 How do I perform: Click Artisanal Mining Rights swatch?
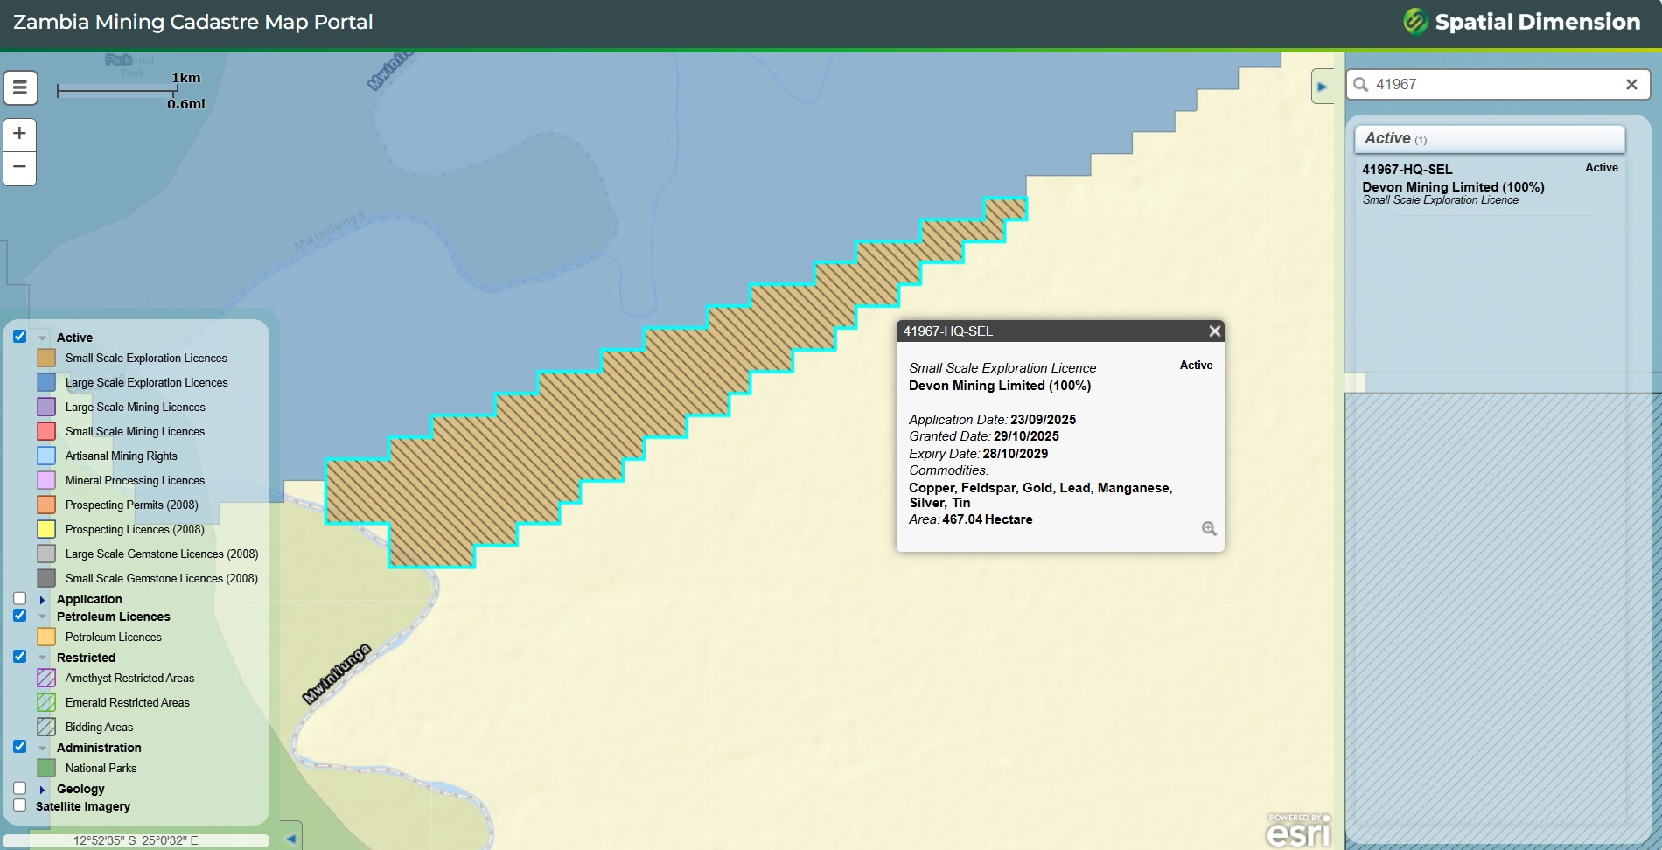[46, 456]
